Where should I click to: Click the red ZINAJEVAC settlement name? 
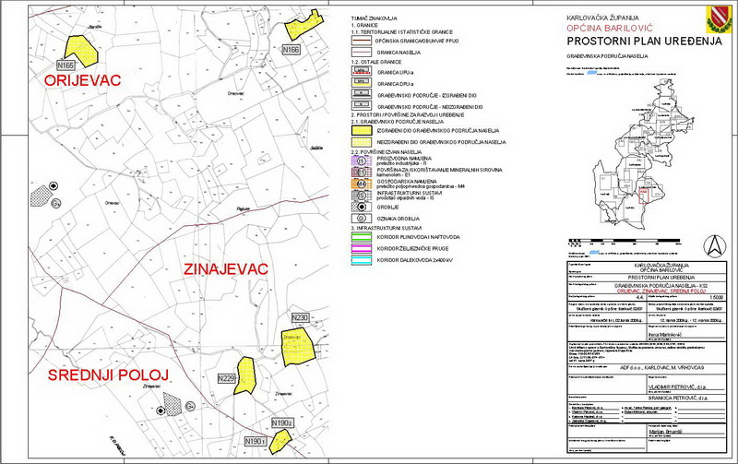tap(226, 269)
